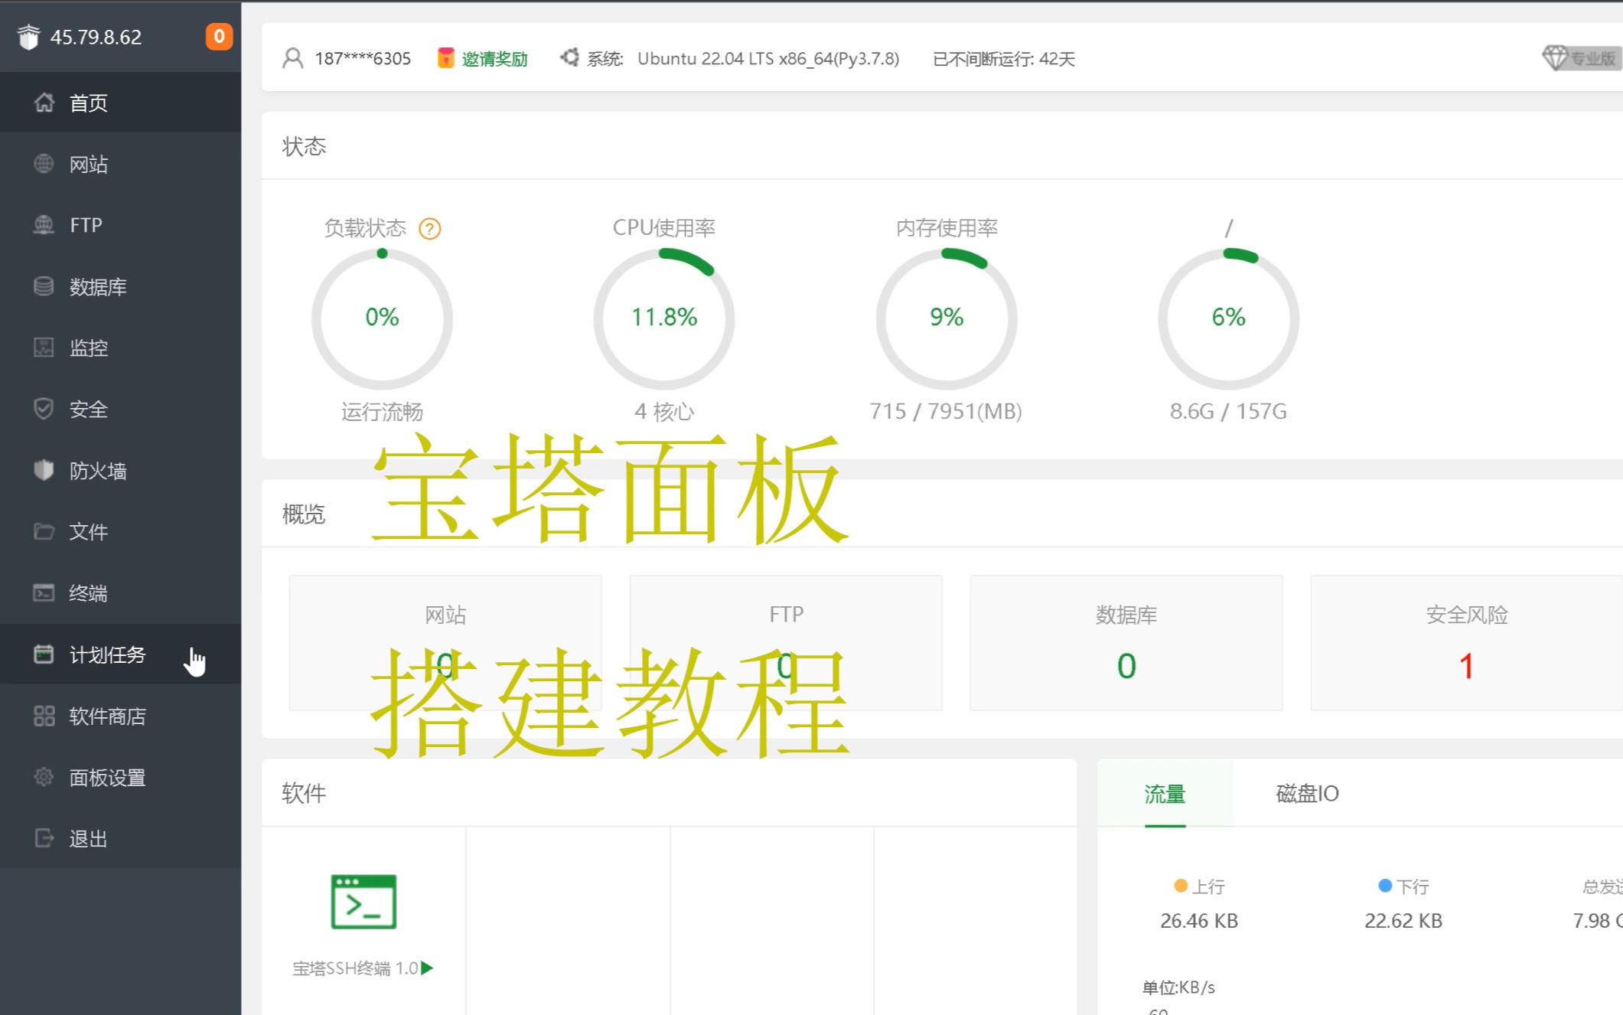1623x1015 pixels.
Task: Click the CPU使用率 11.8% gauge
Action: (664, 318)
